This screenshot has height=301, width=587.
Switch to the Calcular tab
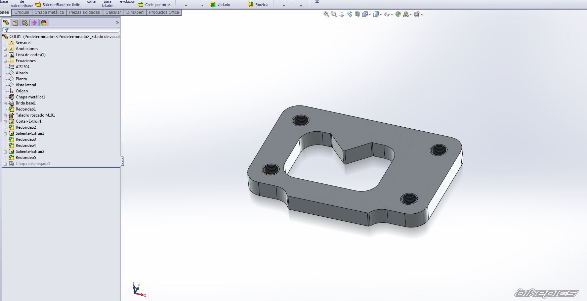(x=113, y=12)
